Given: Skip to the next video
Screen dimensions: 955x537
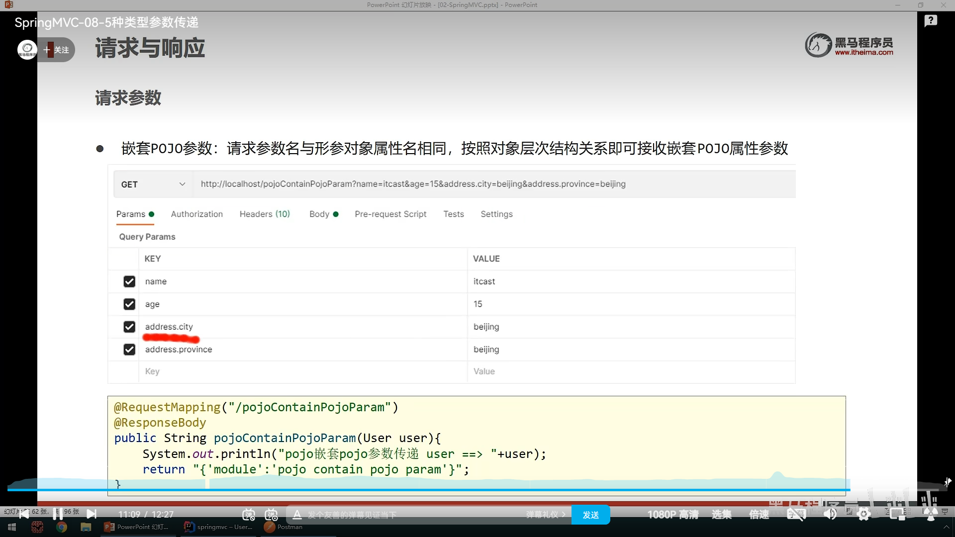Looking at the screenshot, I should coord(92,514).
